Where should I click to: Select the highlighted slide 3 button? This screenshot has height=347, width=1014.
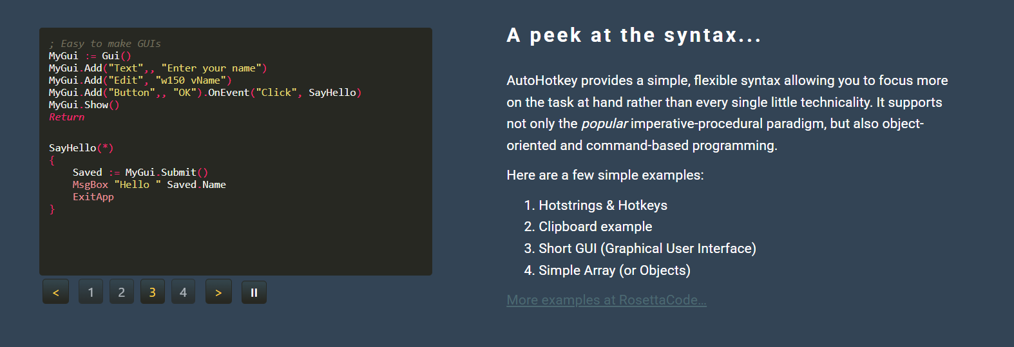click(153, 292)
